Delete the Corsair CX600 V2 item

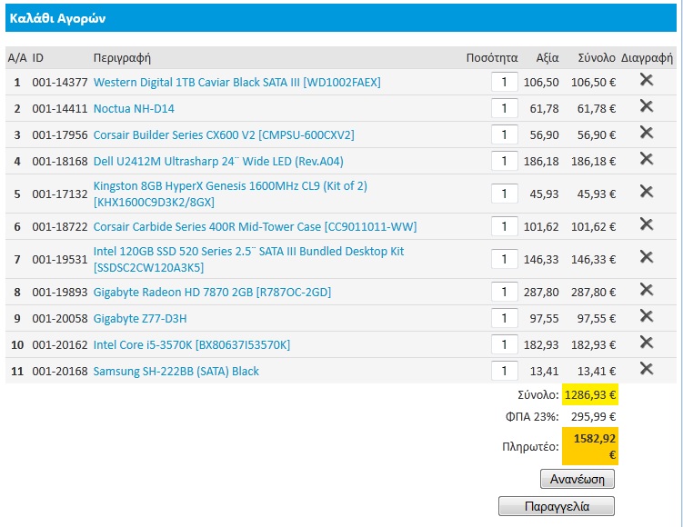(647, 133)
